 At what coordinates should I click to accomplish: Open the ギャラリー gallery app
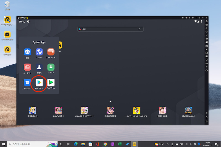point(27,67)
